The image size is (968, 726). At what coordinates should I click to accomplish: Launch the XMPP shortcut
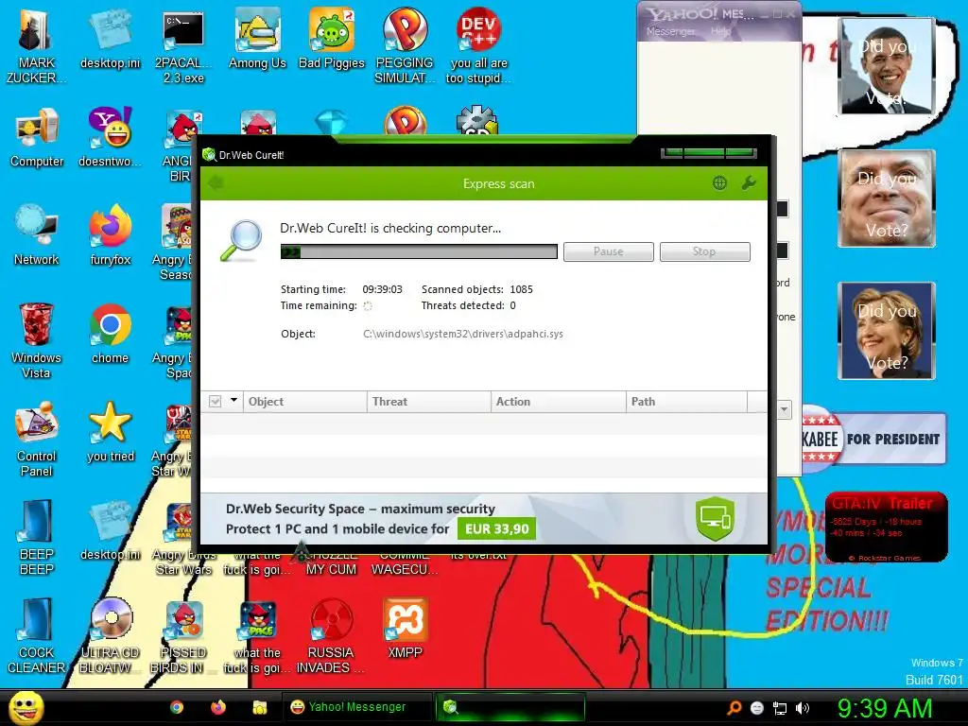(x=405, y=629)
